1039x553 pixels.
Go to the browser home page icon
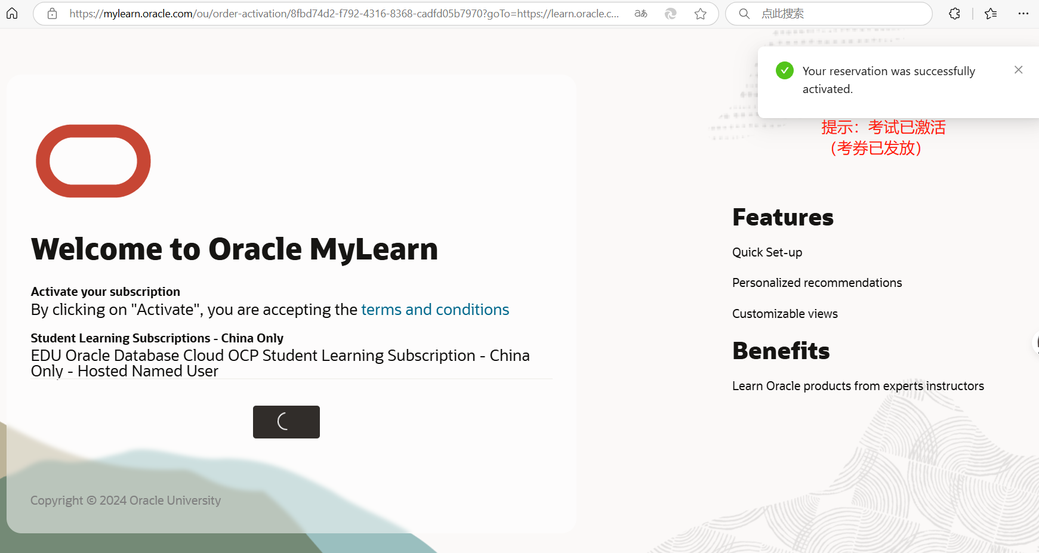tap(12, 13)
